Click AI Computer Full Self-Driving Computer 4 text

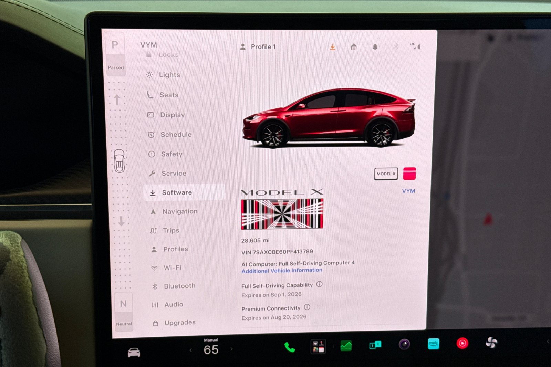298,263
